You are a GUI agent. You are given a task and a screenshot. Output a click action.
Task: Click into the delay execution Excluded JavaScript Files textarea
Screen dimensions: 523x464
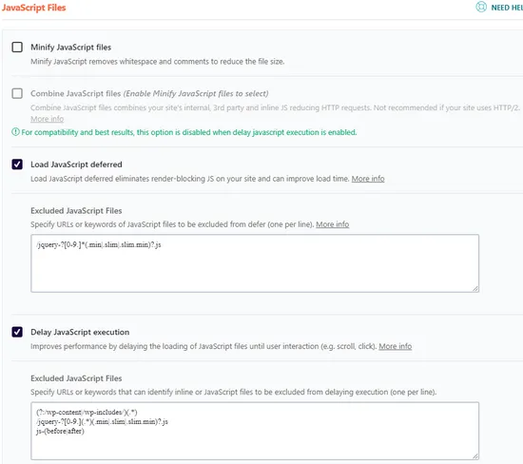point(255,431)
